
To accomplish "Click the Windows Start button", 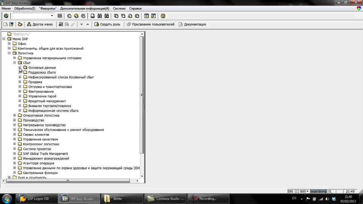I will 7,198.
